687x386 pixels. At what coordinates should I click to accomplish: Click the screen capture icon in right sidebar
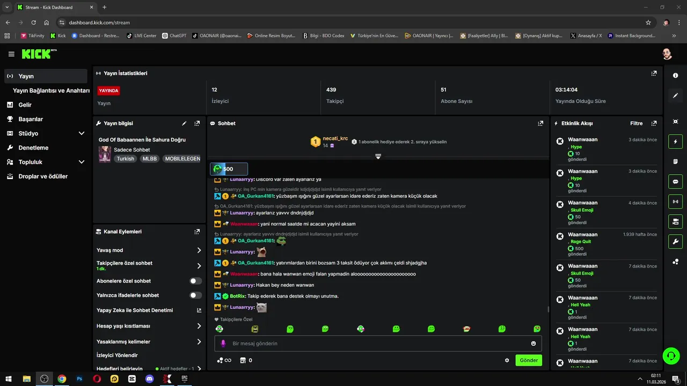click(675, 122)
